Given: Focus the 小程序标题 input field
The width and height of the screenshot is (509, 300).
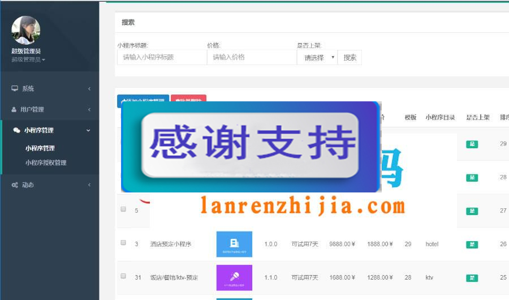Looking at the screenshot, I should point(162,58).
